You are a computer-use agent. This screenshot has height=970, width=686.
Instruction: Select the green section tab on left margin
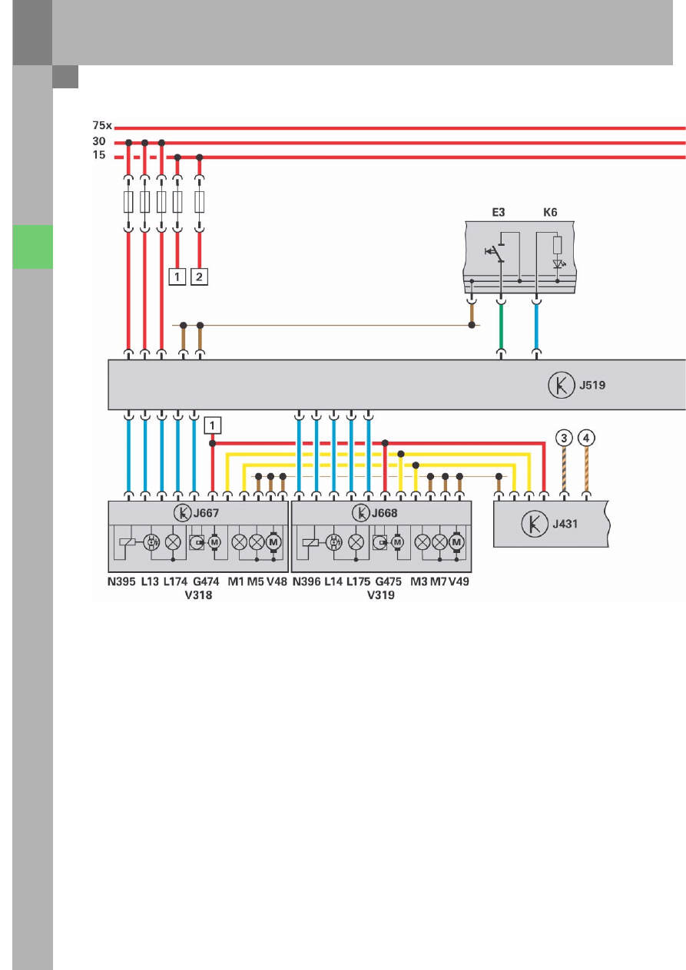click(x=32, y=247)
